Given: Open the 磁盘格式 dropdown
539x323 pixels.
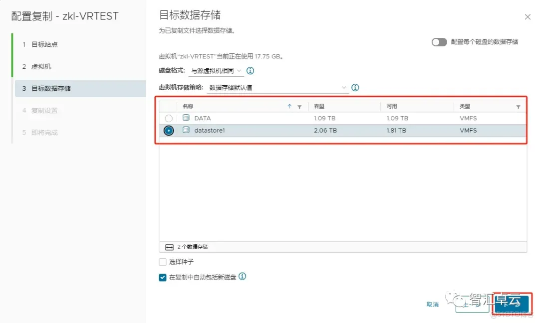Looking at the screenshot, I should point(216,71).
